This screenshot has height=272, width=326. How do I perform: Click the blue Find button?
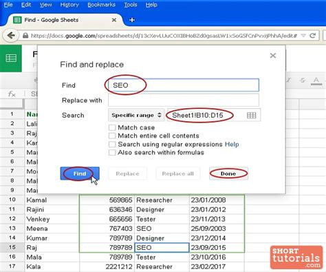[x=80, y=174]
